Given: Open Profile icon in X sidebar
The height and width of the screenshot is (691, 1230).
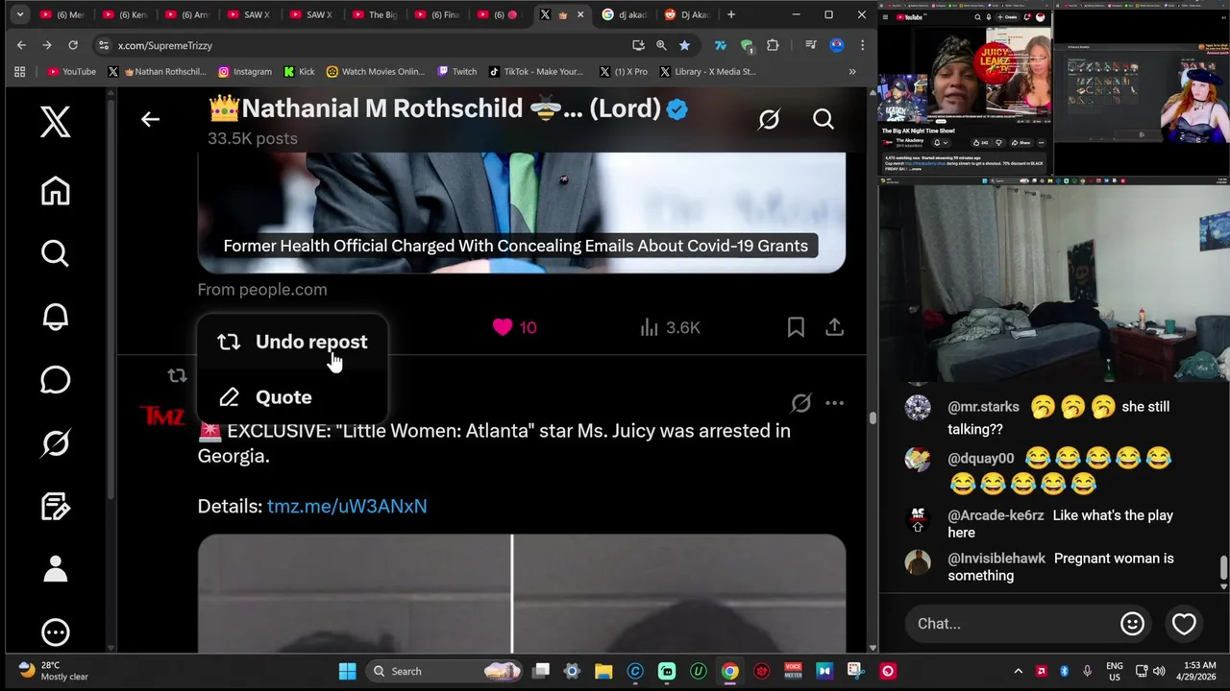Looking at the screenshot, I should point(55,569).
